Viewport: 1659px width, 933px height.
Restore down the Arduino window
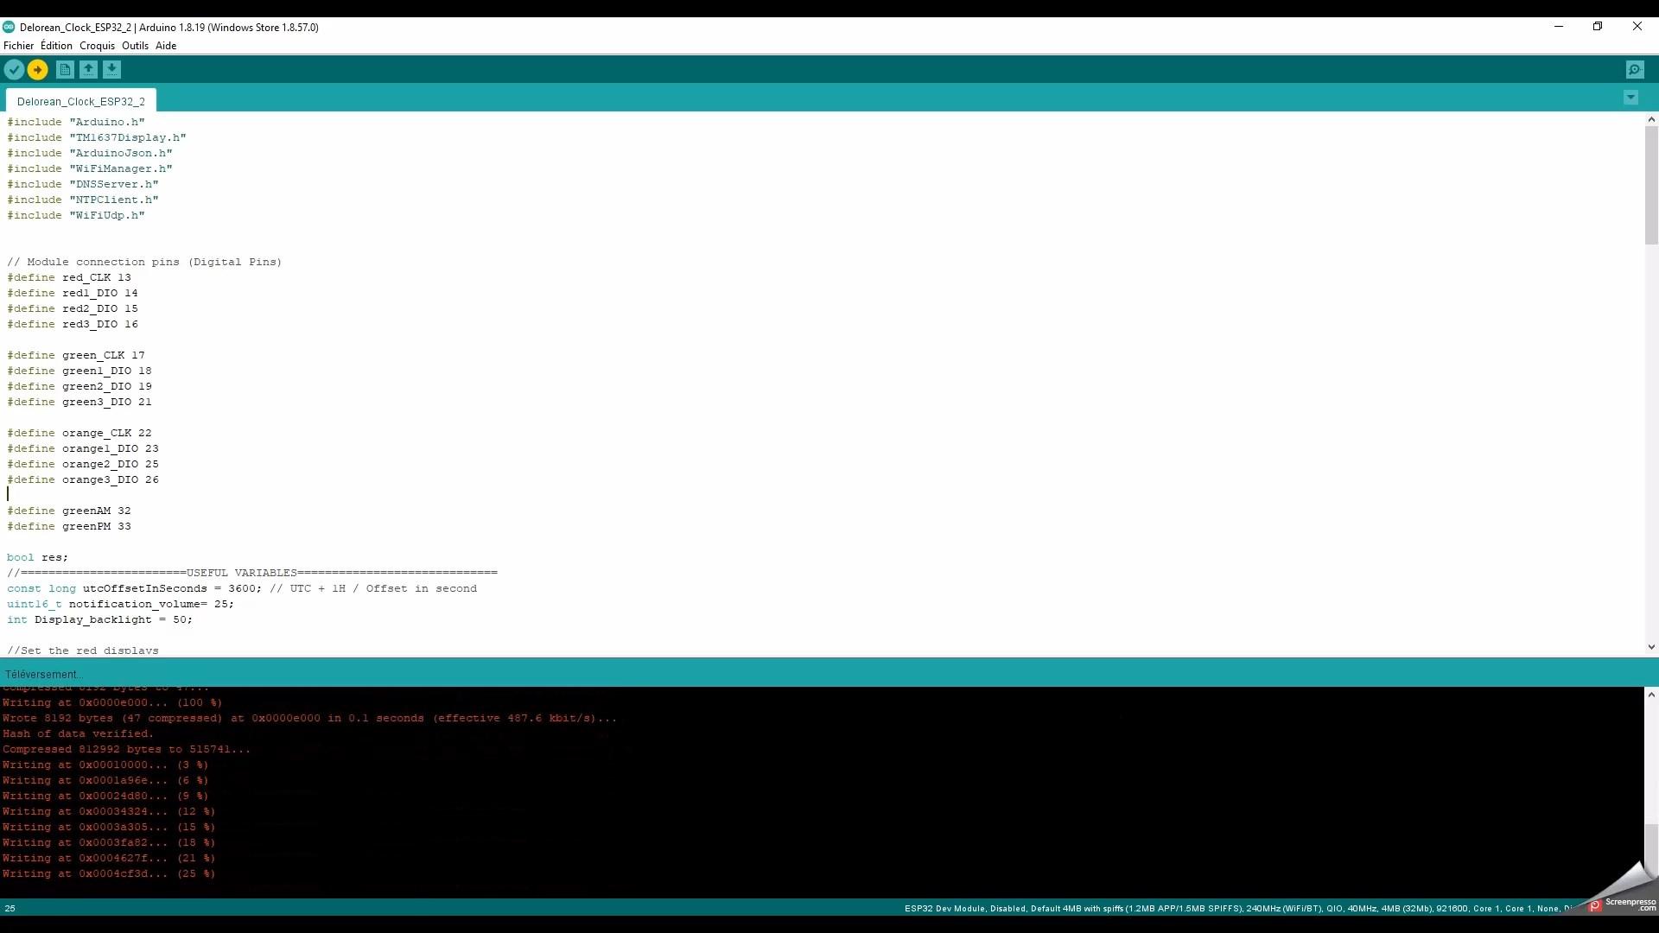click(x=1598, y=27)
